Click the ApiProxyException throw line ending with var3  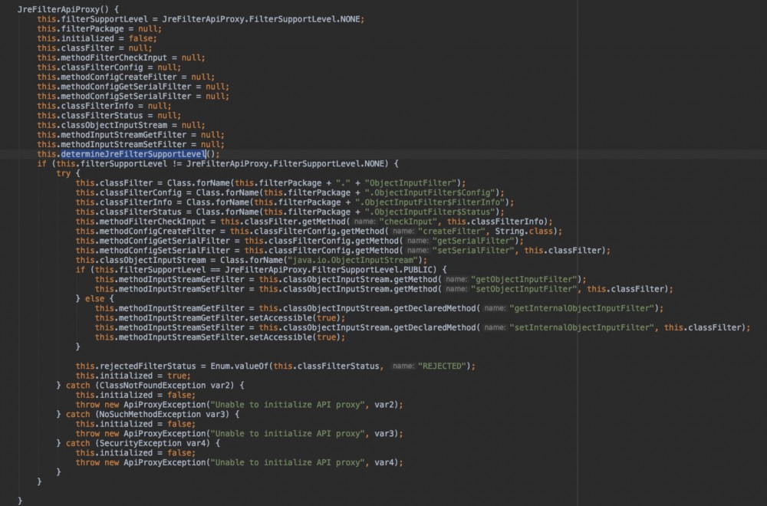(239, 434)
